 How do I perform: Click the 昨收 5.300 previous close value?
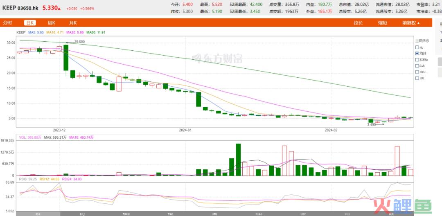click(187, 11)
